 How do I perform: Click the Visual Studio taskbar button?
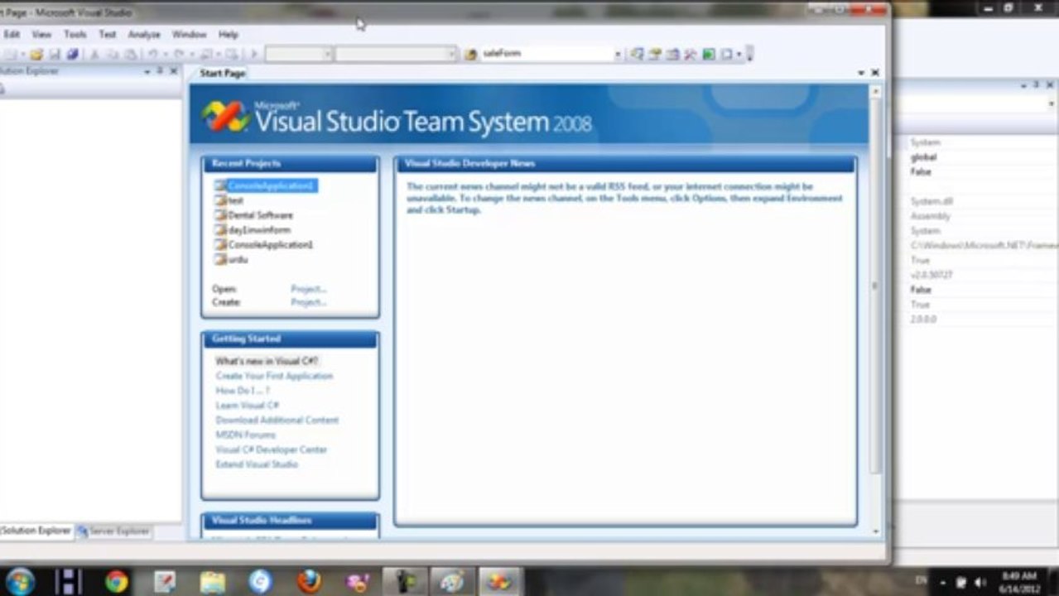(499, 582)
